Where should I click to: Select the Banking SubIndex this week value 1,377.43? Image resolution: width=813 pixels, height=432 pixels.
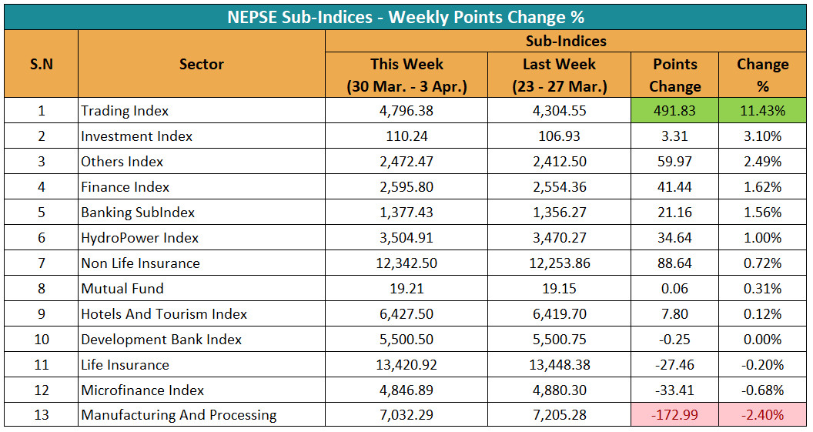[x=406, y=213]
